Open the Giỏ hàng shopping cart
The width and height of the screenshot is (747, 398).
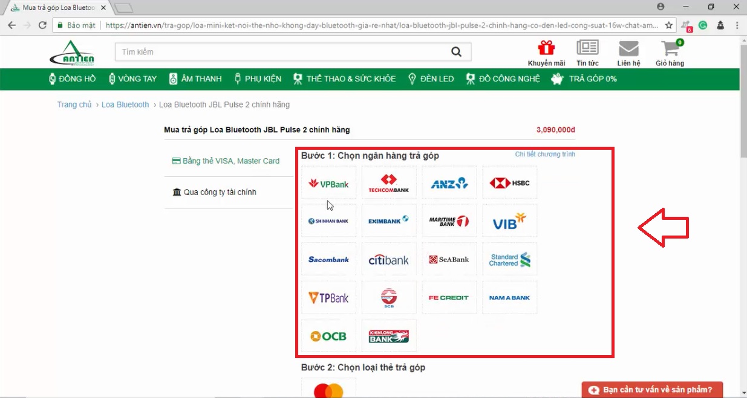coord(670,48)
